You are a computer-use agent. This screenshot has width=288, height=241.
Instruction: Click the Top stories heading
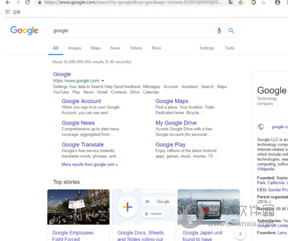[66, 182]
